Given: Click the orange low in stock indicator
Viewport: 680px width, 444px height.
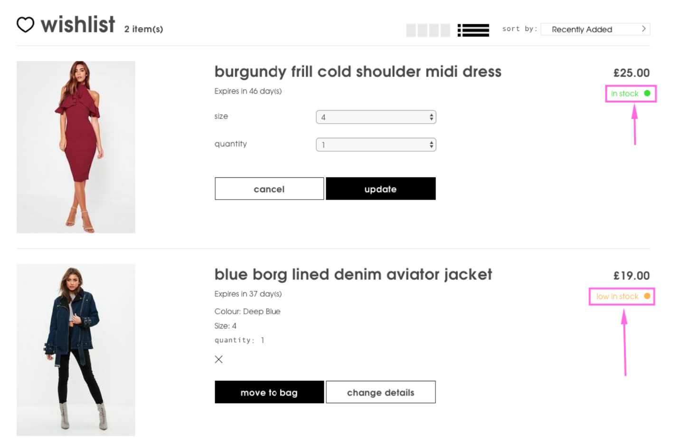Looking at the screenshot, I should [x=623, y=297].
